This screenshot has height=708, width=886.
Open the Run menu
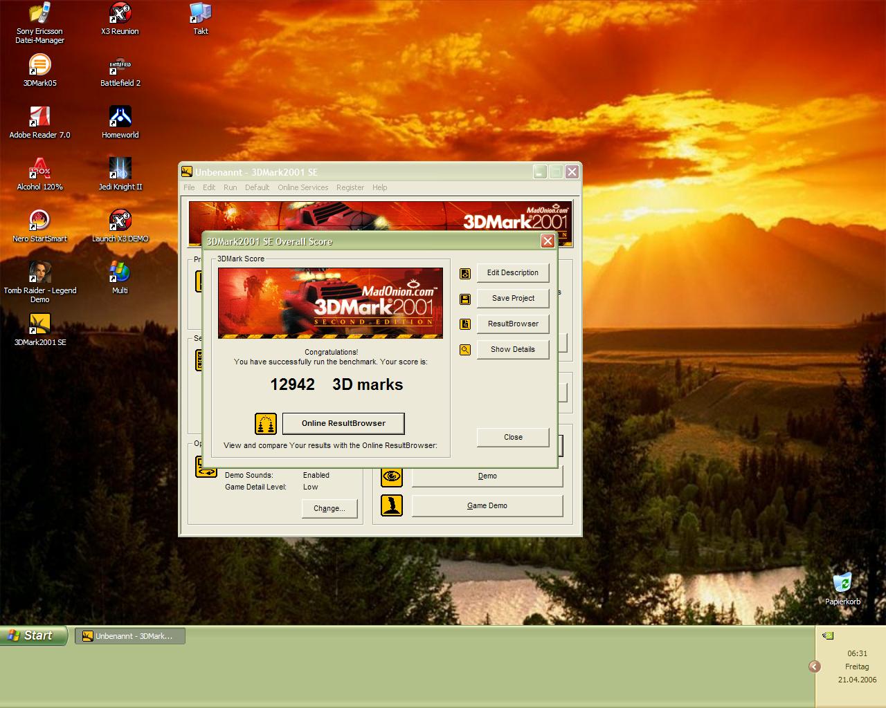coord(230,187)
